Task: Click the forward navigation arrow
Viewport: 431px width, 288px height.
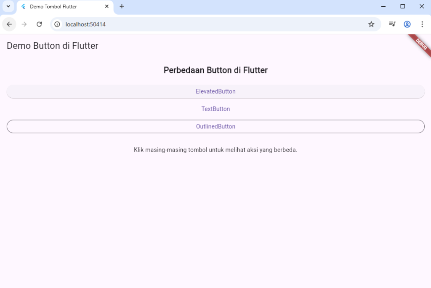Action: (24, 24)
